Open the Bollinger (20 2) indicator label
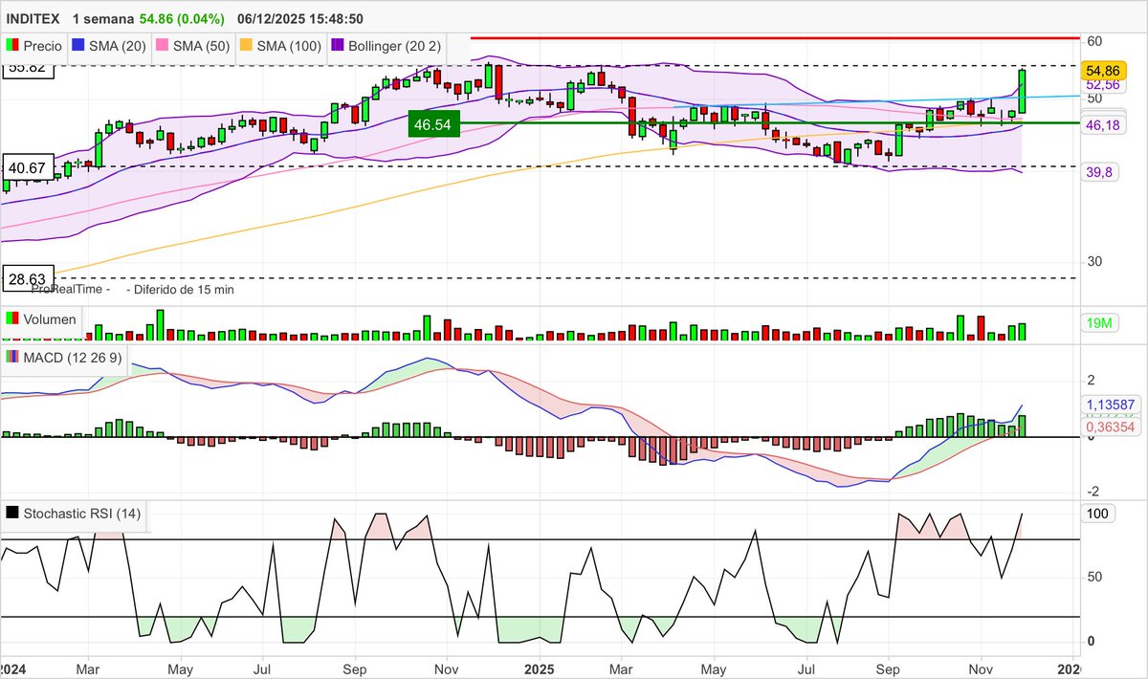The image size is (1148, 679). pos(396,46)
